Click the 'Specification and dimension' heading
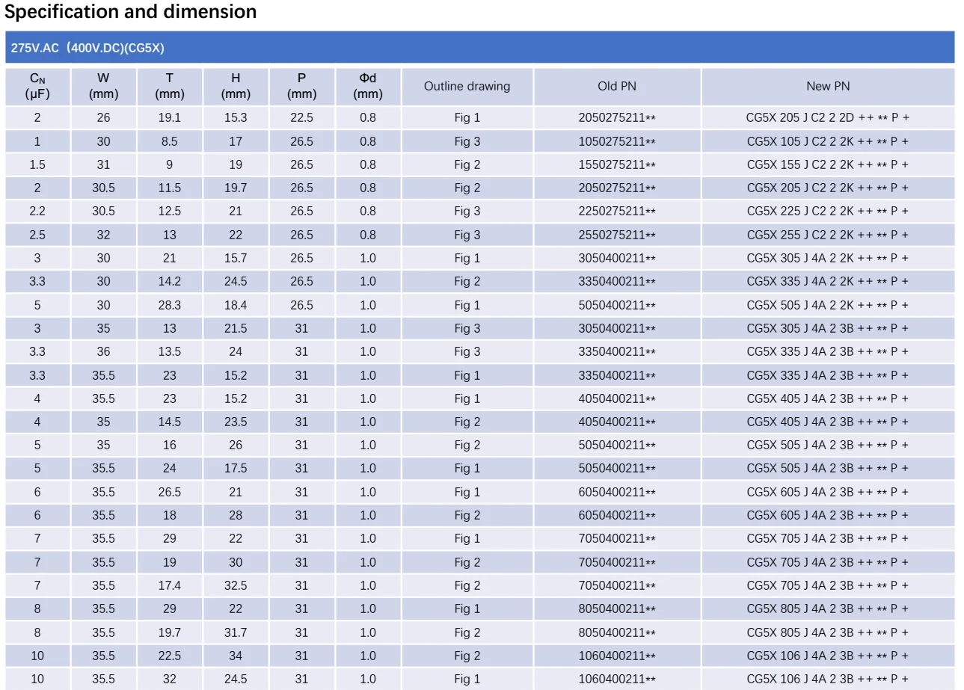 click(131, 12)
